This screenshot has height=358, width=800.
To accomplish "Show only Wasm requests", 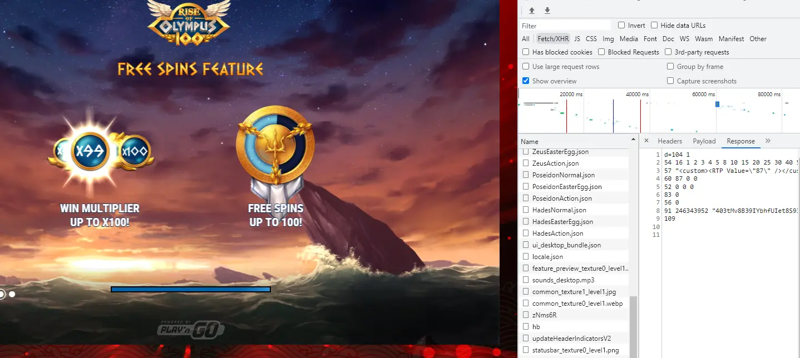I will [x=704, y=39].
